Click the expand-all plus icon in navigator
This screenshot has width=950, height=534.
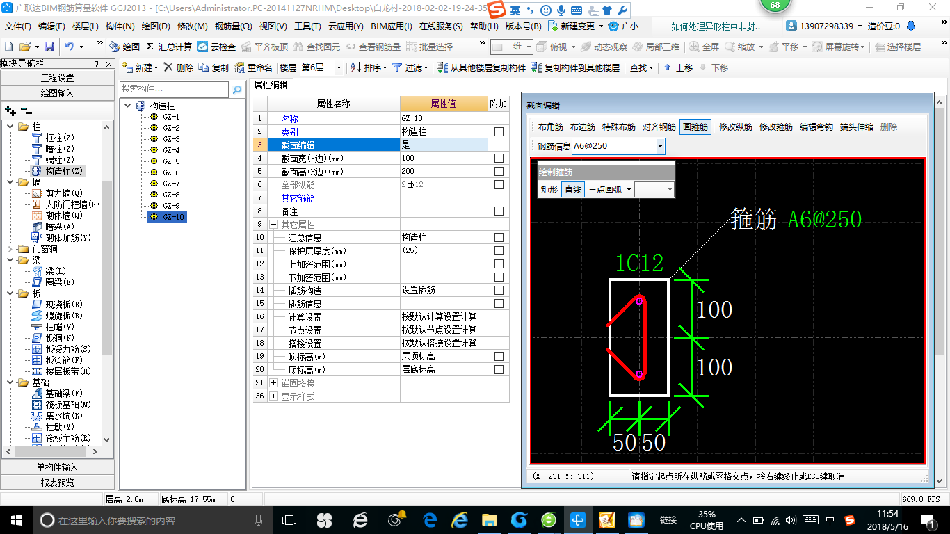point(10,110)
